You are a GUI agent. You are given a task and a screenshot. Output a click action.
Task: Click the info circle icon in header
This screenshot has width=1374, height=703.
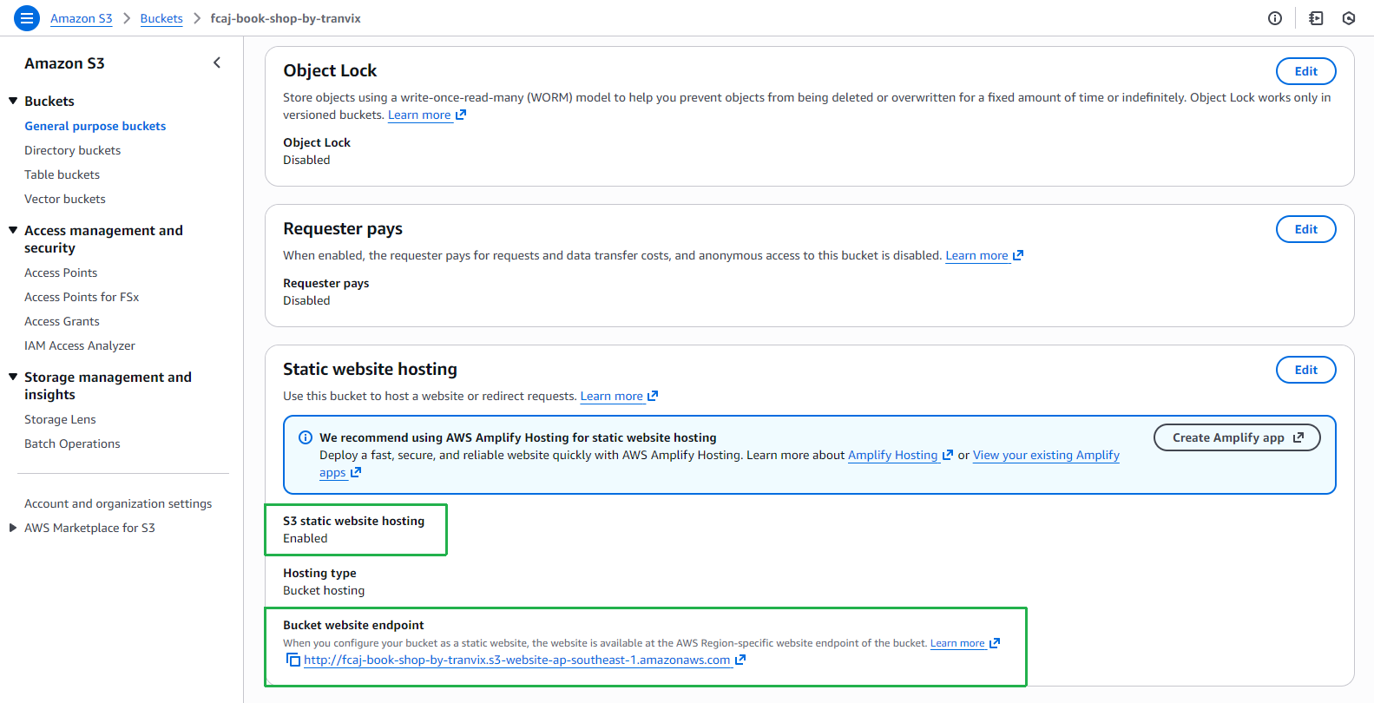pos(1275,18)
